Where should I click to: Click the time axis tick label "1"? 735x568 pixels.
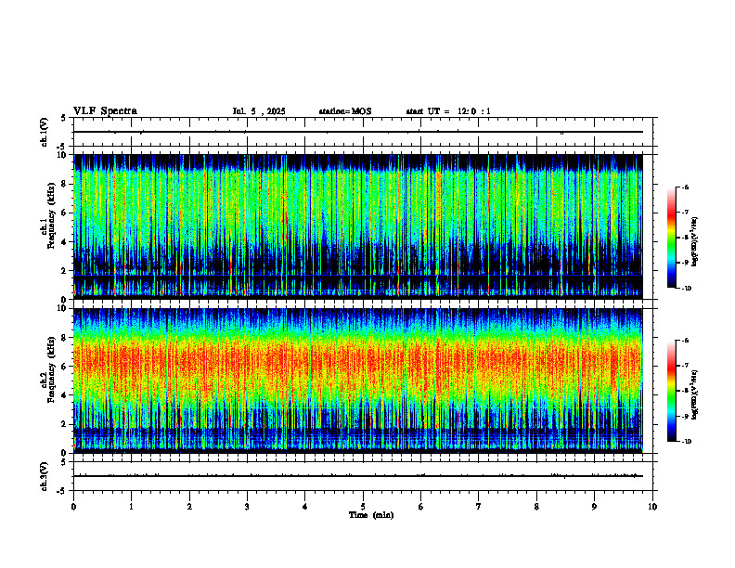131,507
